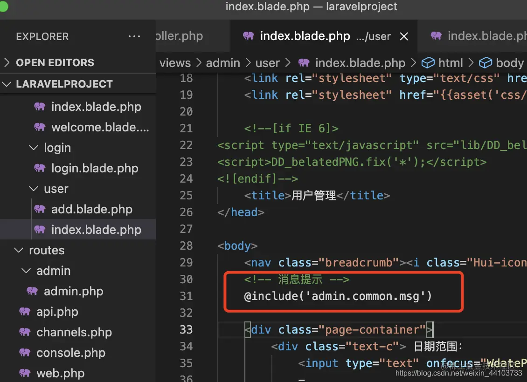Select the active index.blade.php .../user tab
The width and height of the screenshot is (527, 382).
pyautogui.click(x=323, y=36)
